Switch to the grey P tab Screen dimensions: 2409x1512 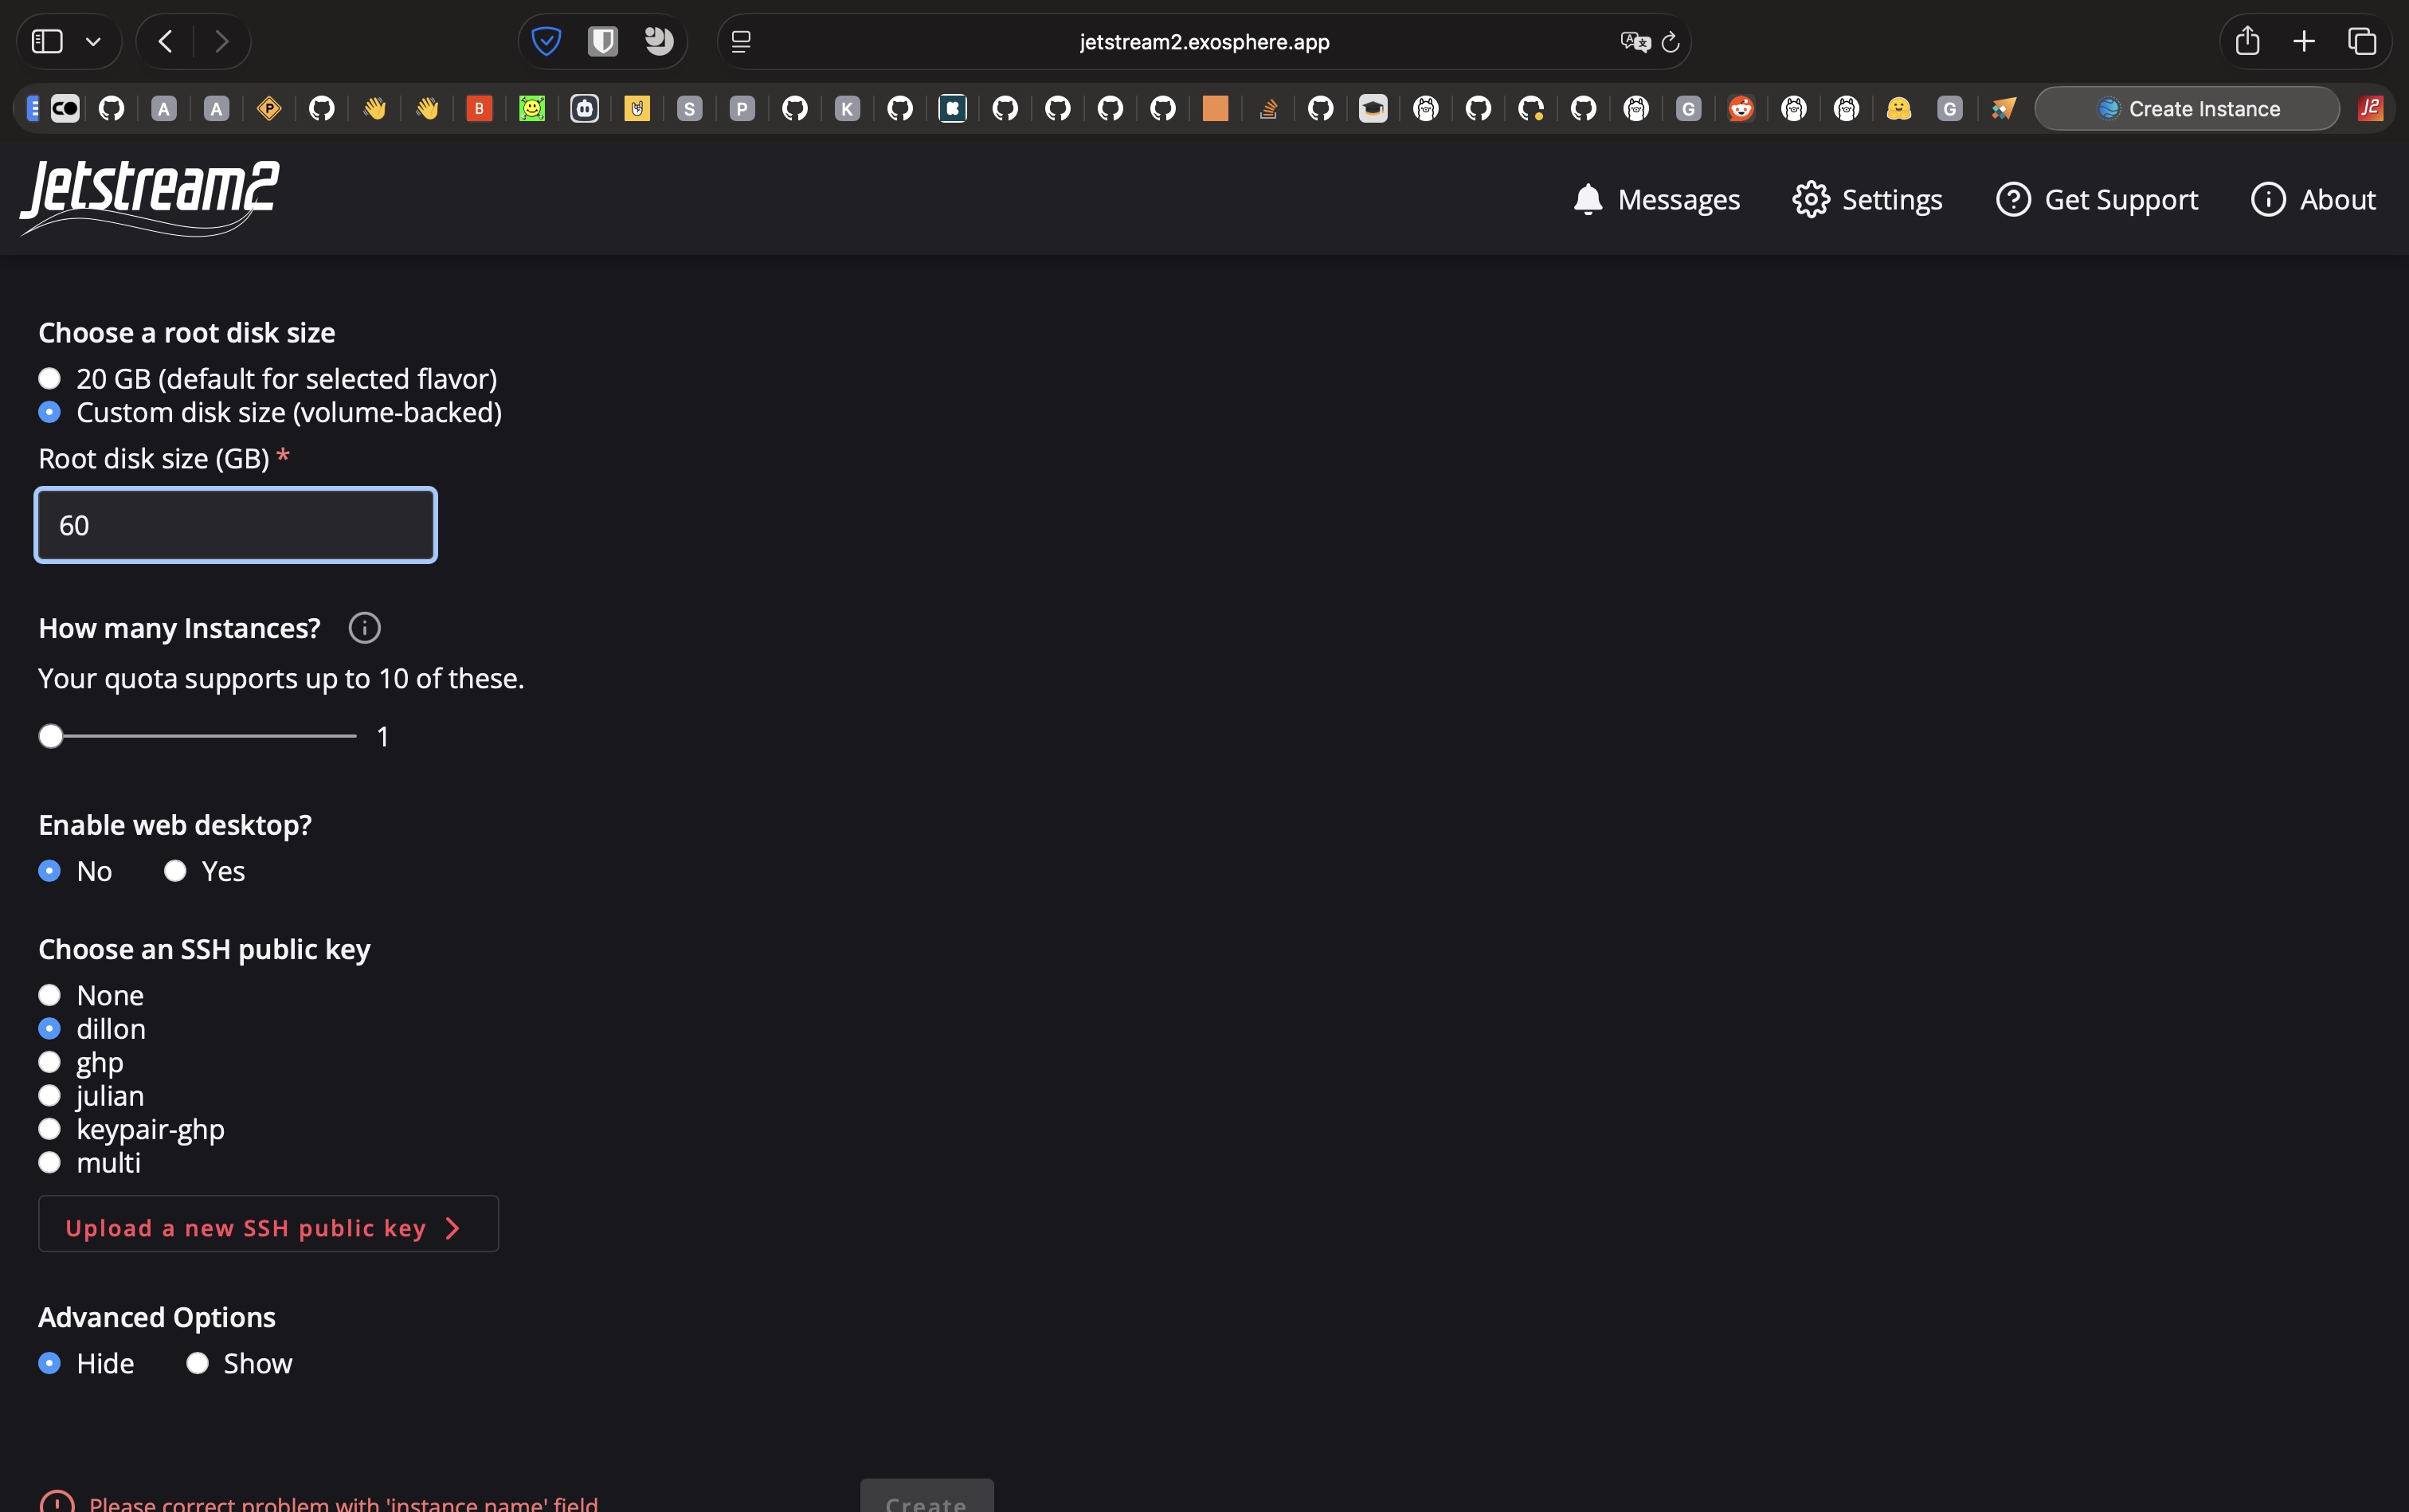coord(742,108)
